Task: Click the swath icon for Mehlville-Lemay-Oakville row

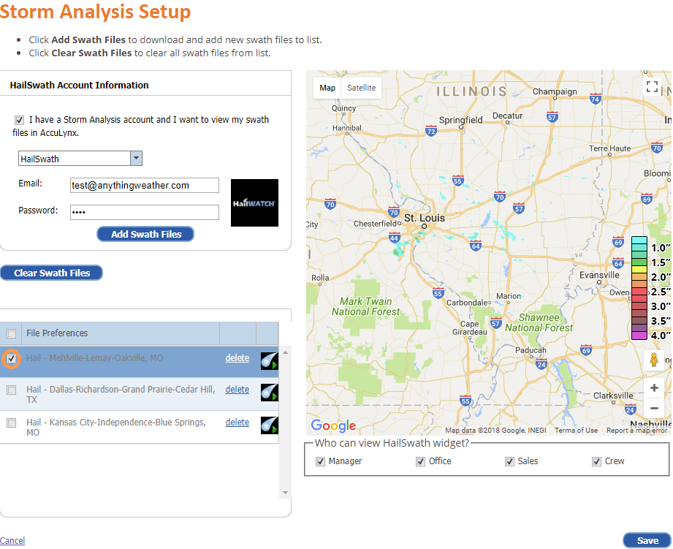Action: [x=269, y=360]
